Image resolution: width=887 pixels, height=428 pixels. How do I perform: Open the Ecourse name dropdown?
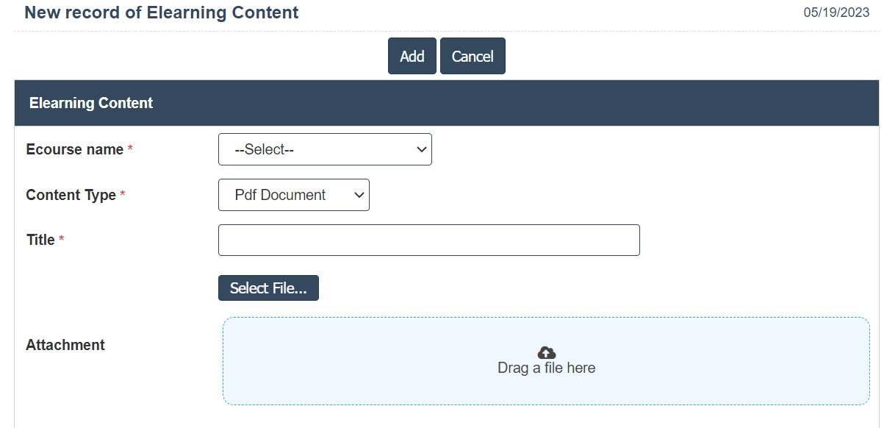pos(325,149)
